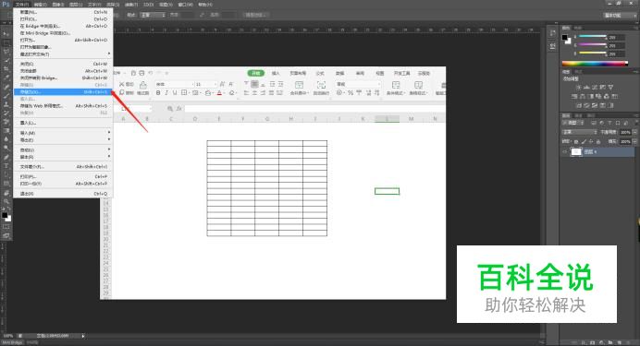Toggle Quick Mask mode button
The width and height of the screenshot is (640, 346).
pos(6,227)
